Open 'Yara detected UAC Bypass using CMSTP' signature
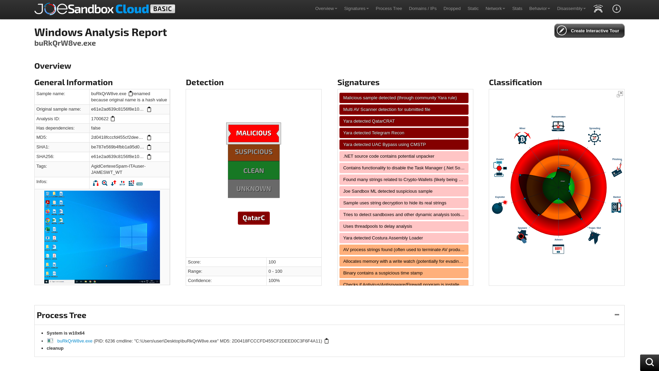Image resolution: width=659 pixels, height=371 pixels. coord(404,145)
